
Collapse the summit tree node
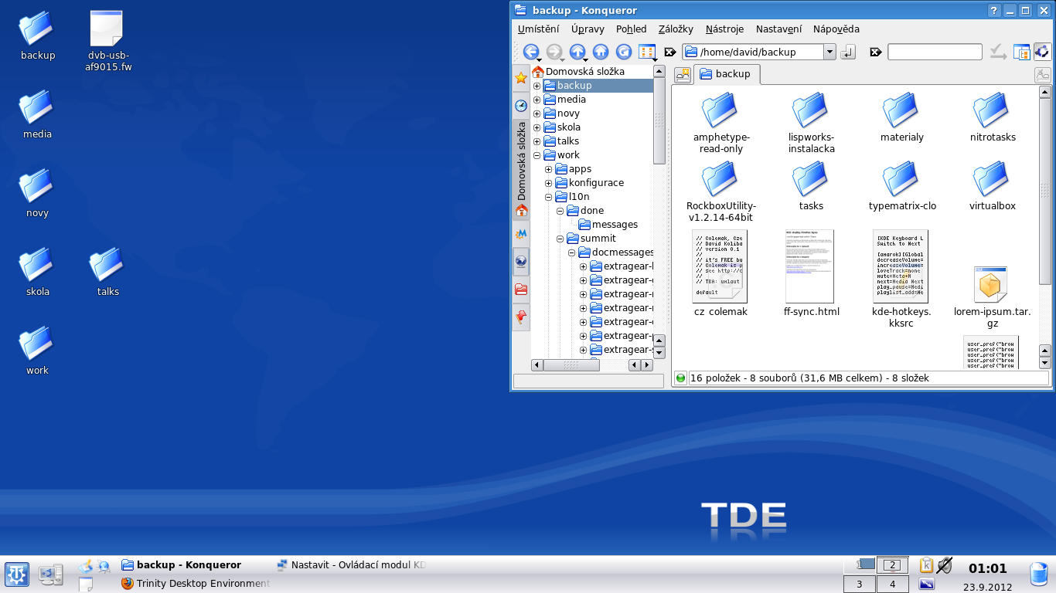coord(560,239)
